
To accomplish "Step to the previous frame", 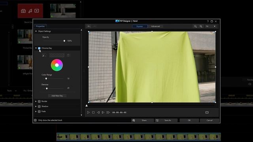I will 98,112.
